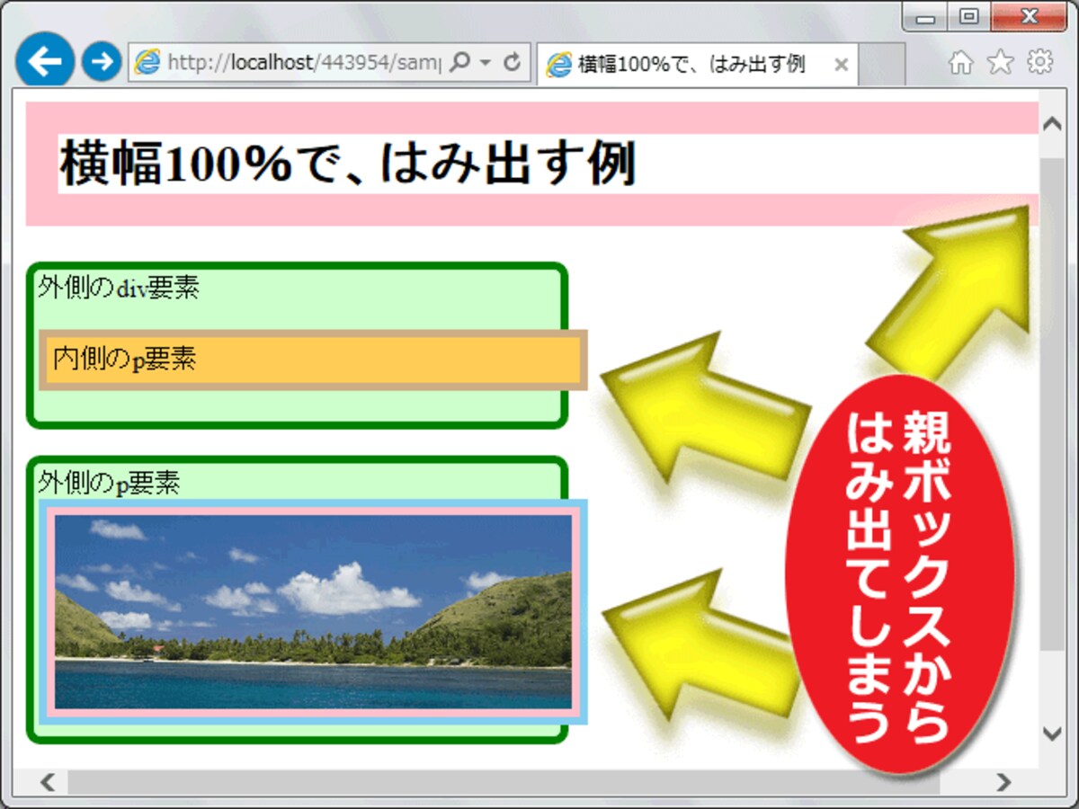1079x809 pixels.
Task: Click the vertical scrollbar down arrow
Action: coord(1051,733)
